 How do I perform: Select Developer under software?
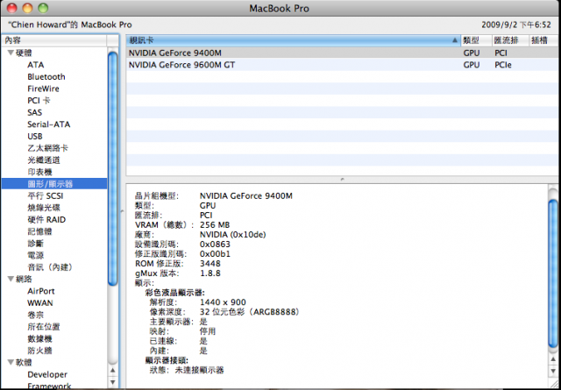[x=47, y=374]
